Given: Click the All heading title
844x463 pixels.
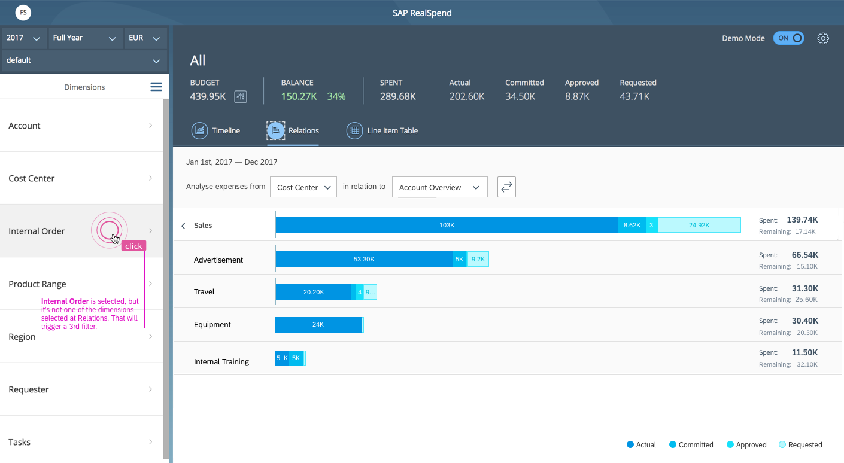Looking at the screenshot, I should pyautogui.click(x=198, y=60).
